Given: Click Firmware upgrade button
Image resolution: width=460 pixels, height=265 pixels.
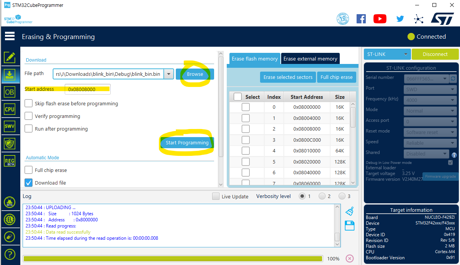Looking at the screenshot, I should pyautogui.click(x=440, y=177).
